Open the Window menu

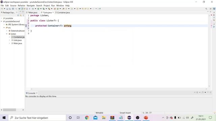click(x=60, y=6)
